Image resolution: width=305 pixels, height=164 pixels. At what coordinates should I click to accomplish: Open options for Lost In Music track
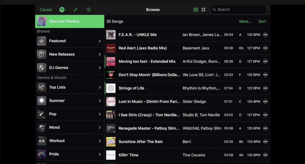pyautogui.click(x=265, y=102)
